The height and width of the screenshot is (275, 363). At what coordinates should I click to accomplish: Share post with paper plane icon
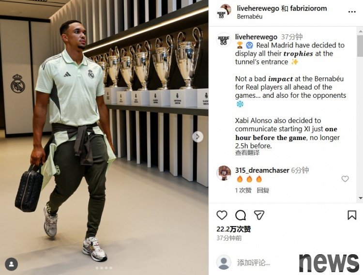coord(259,215)
